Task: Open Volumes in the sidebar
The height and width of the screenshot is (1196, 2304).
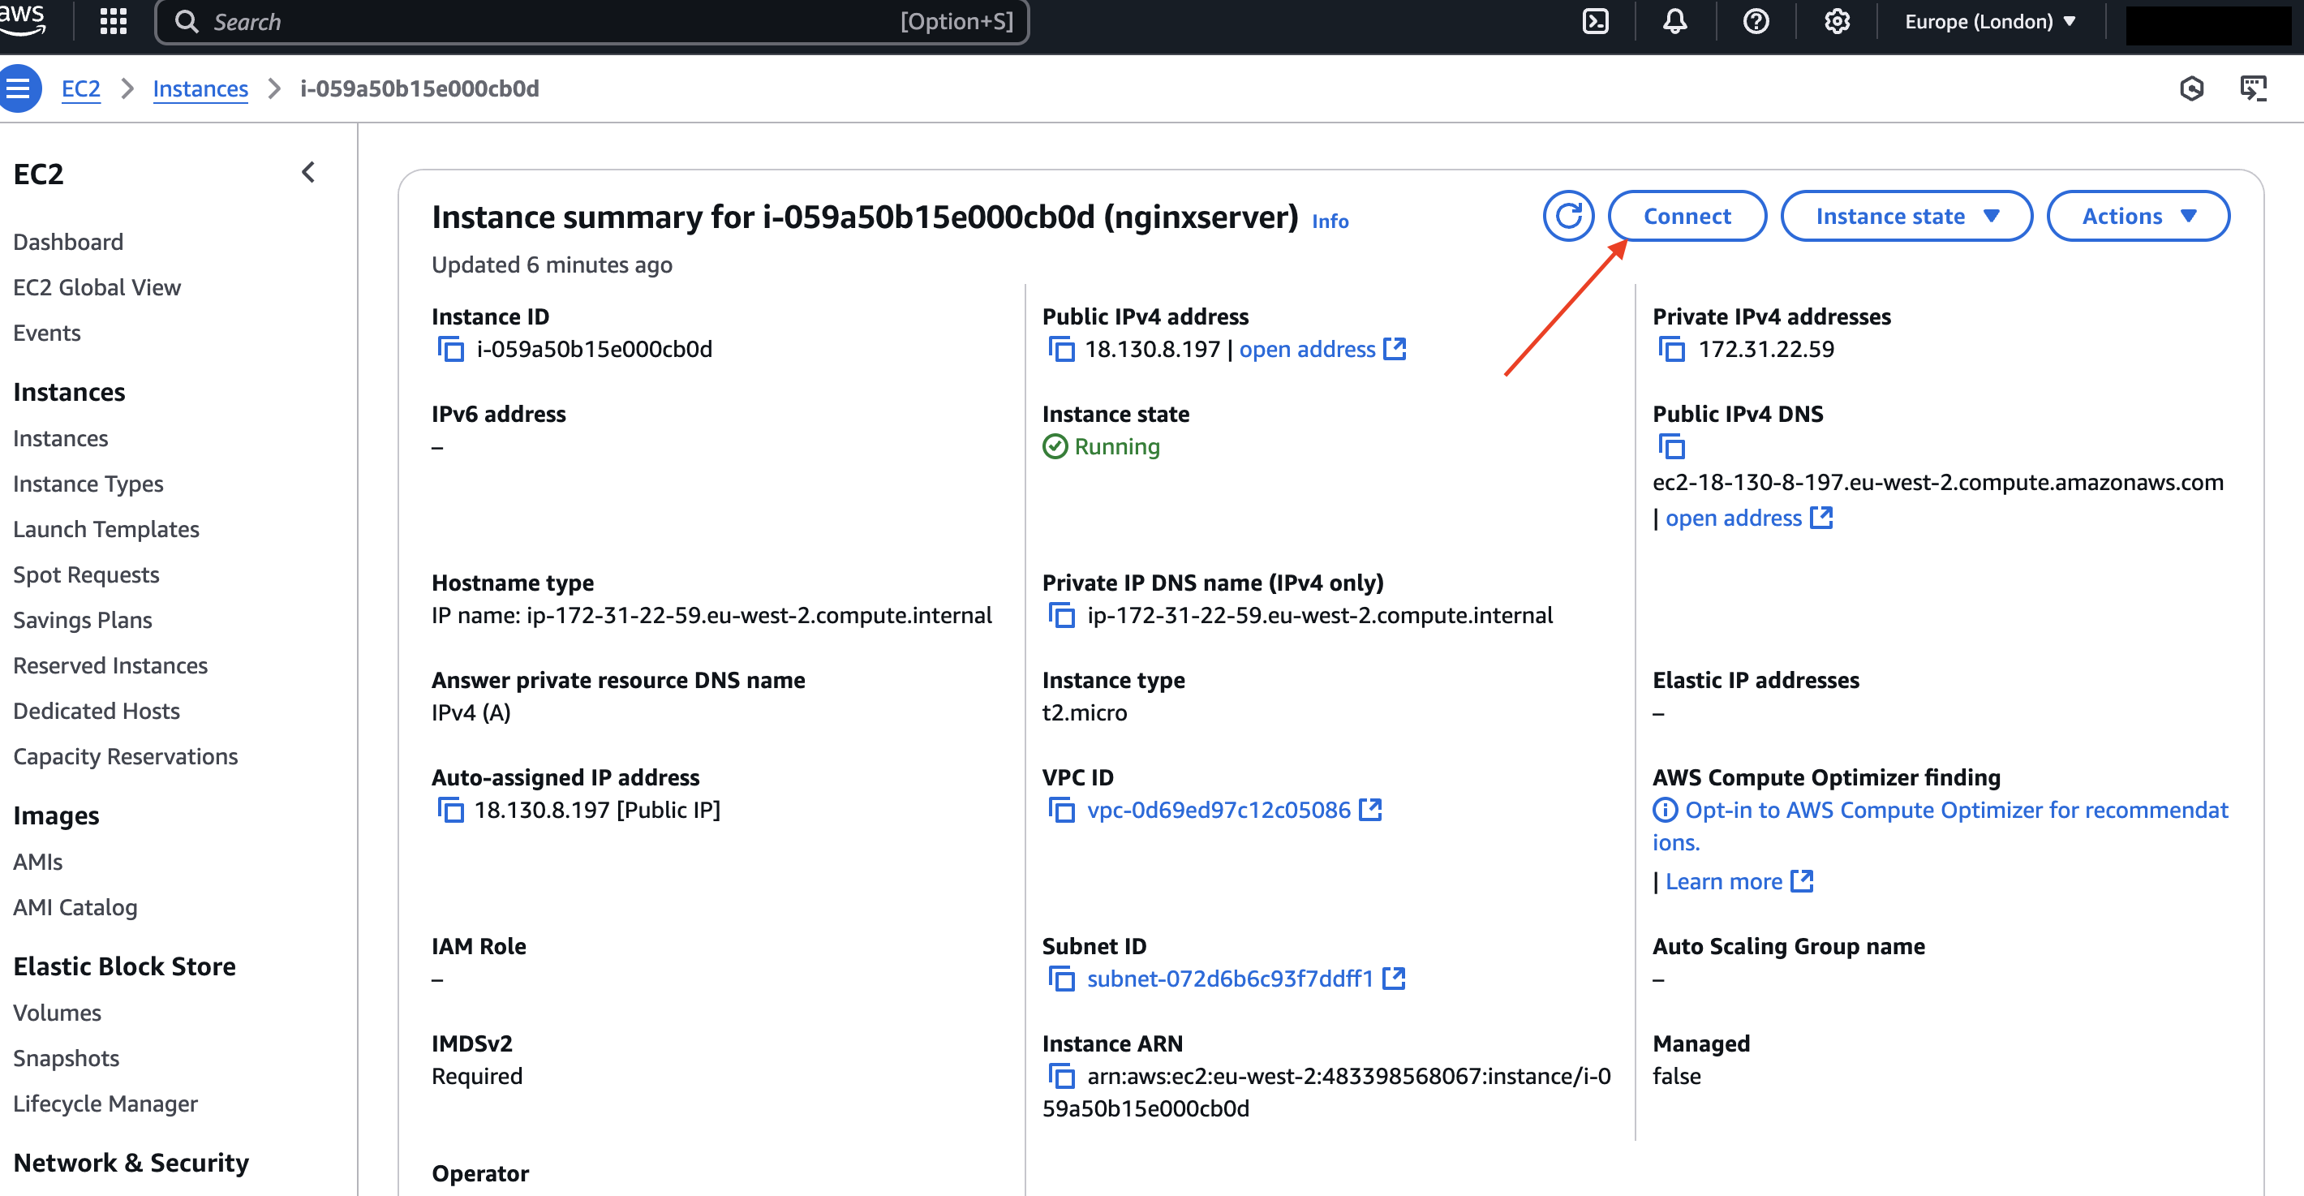Action: click(58, 1014)
